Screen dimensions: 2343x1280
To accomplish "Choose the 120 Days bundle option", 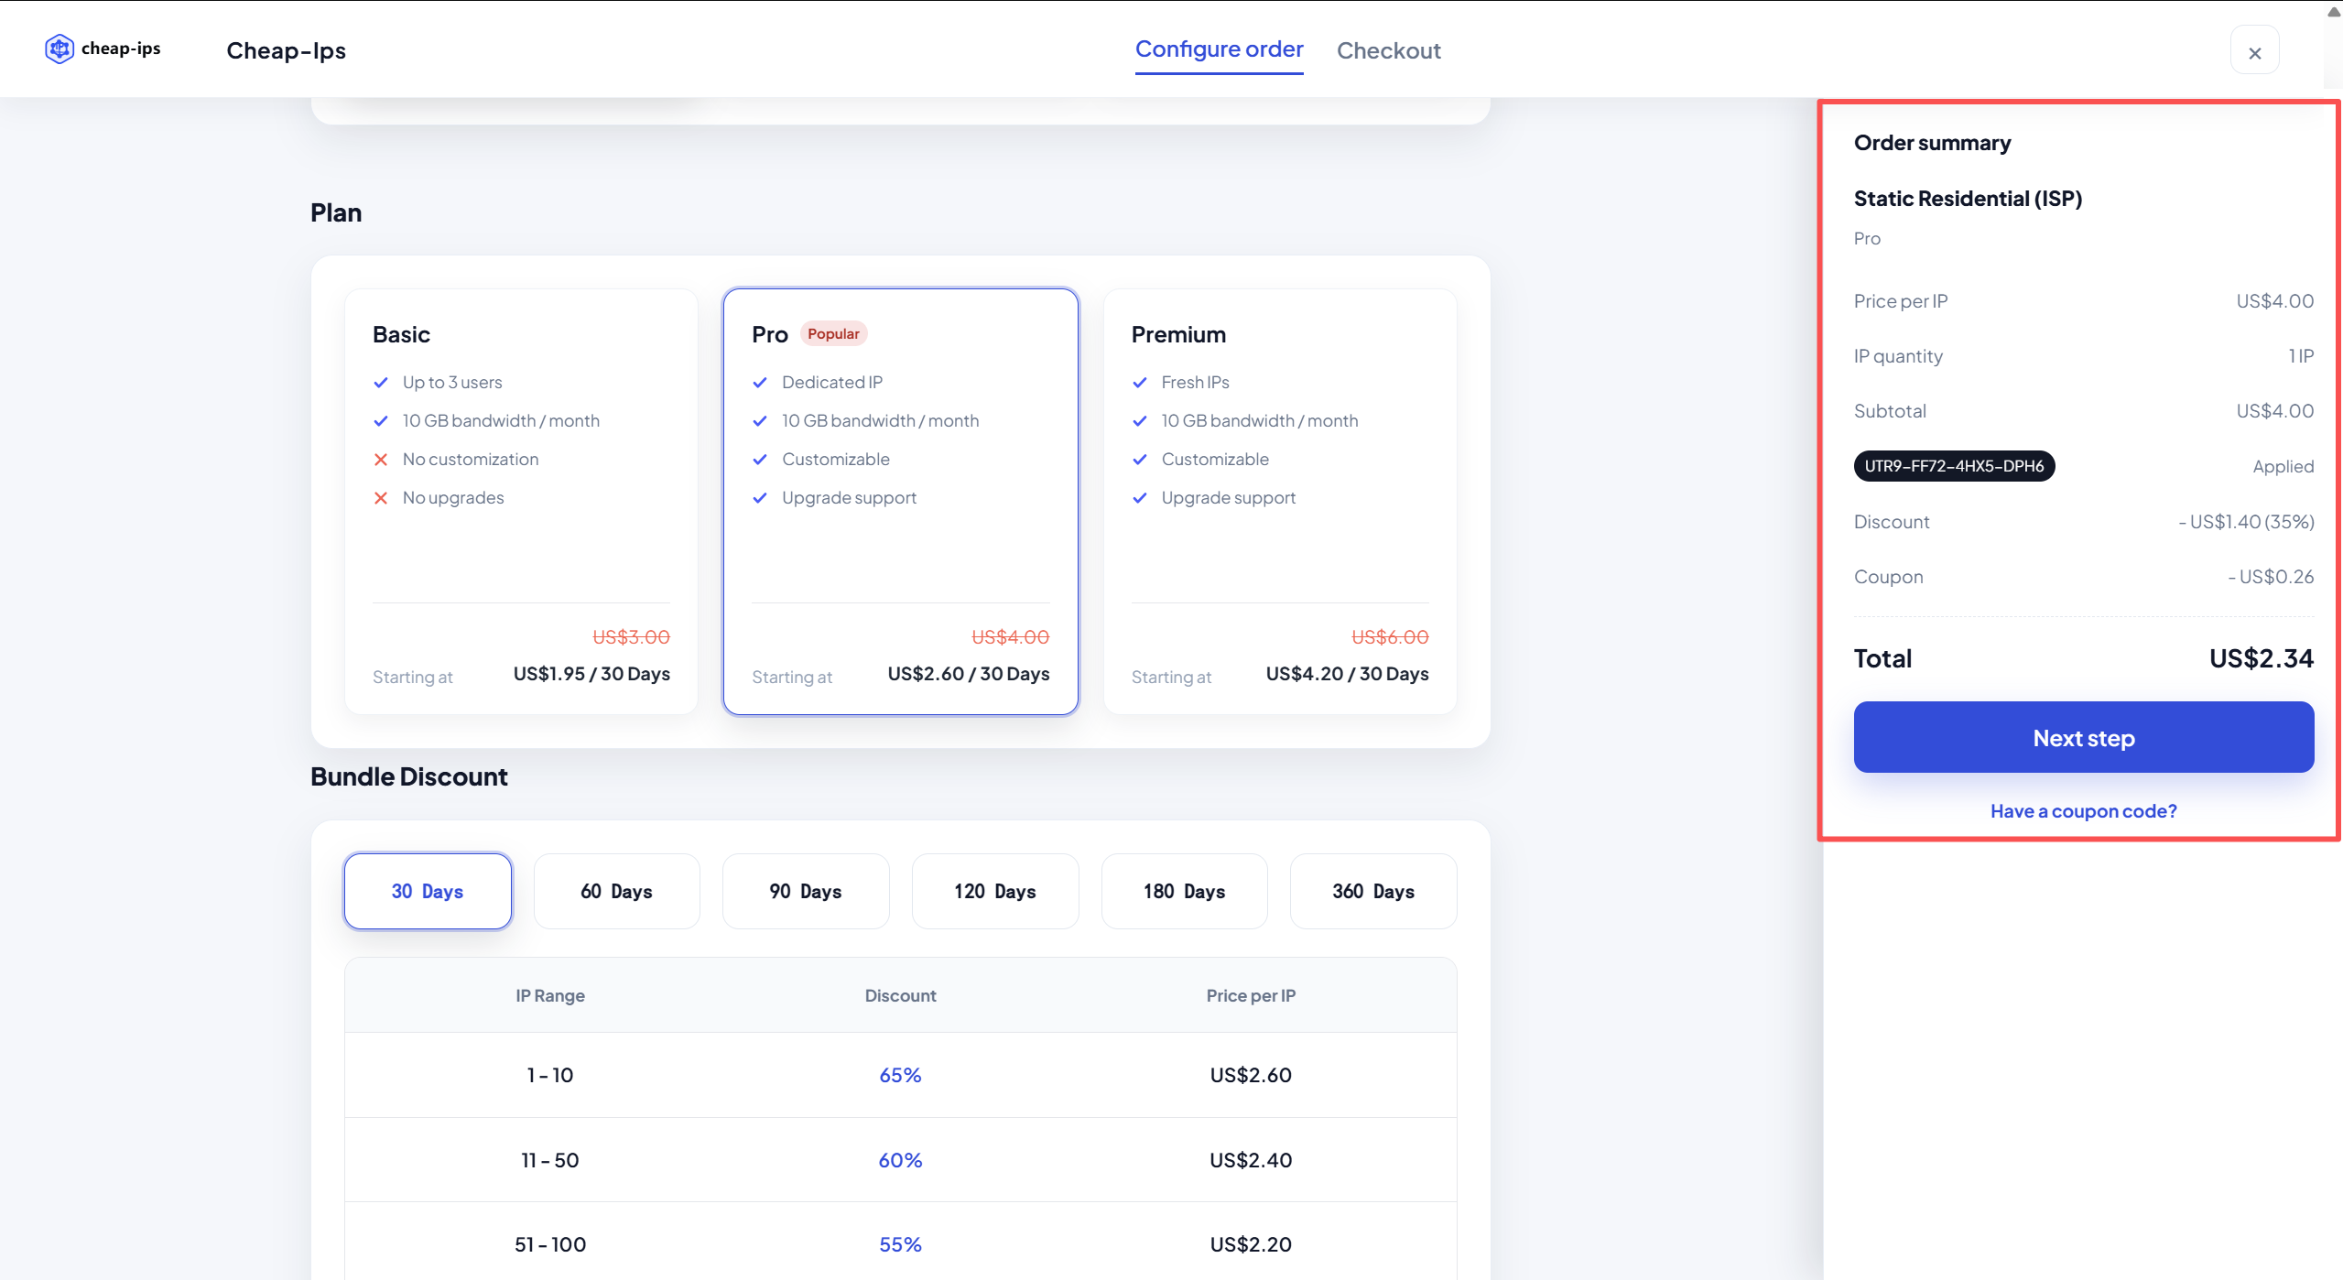I will 994,891.
